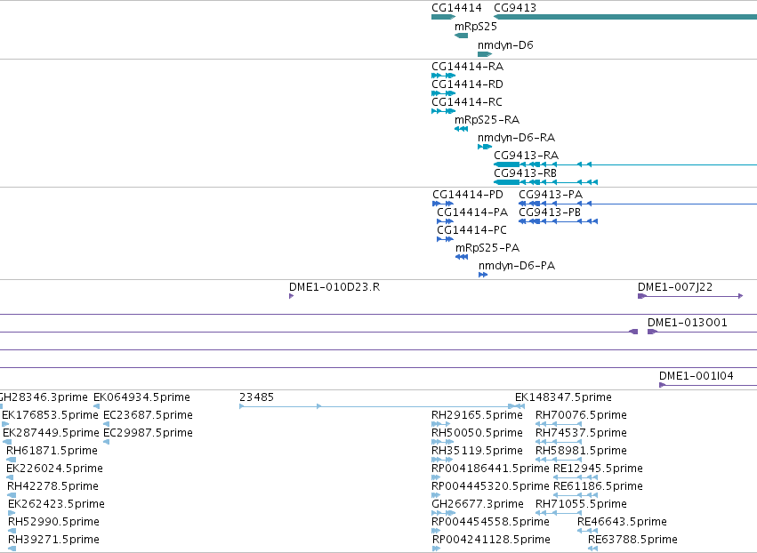
Task: Click EST RE12945.5prime
Action: (x=598, y=469)
